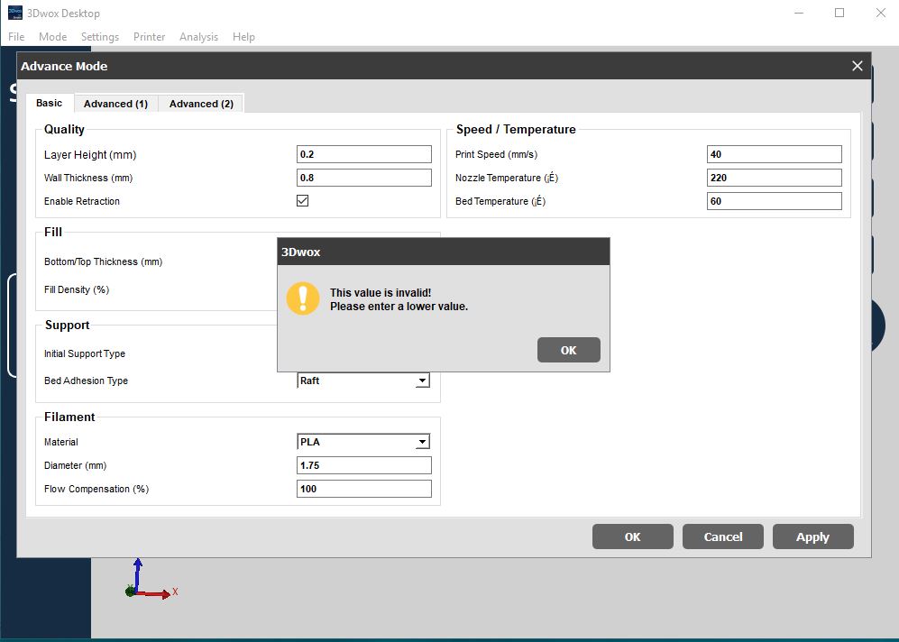The image size is (899, 642).
Task: Click the Enable Retraction label
Action: click(82, 201)
